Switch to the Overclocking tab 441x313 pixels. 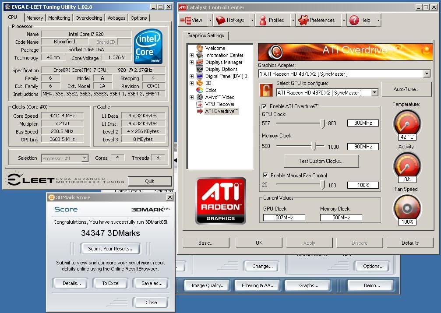[89, 18]
